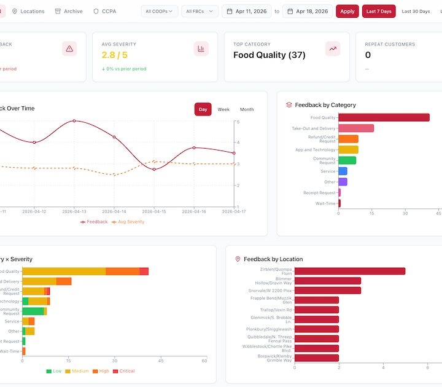Click the Quibbledale/N. Threep Fennal Pass bar

point(317,338)
